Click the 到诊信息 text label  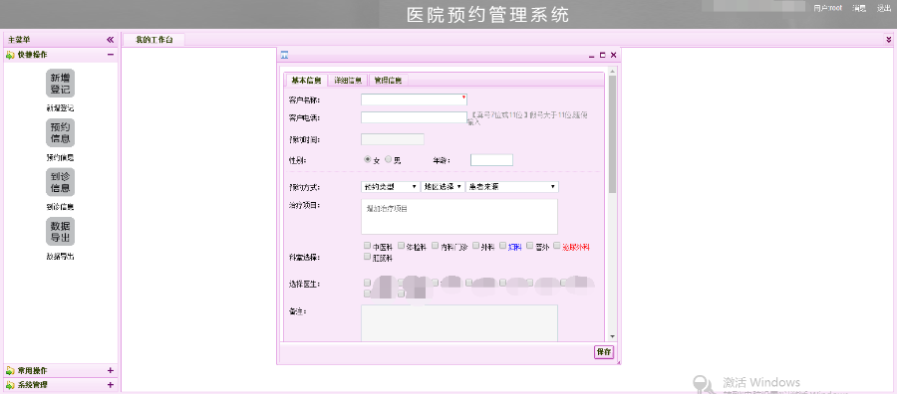60,207
